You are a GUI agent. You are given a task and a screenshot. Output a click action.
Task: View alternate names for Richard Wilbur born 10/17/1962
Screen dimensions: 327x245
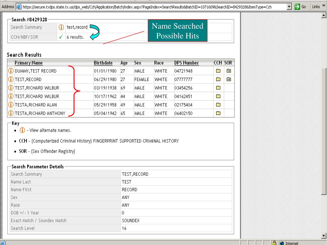11,96
